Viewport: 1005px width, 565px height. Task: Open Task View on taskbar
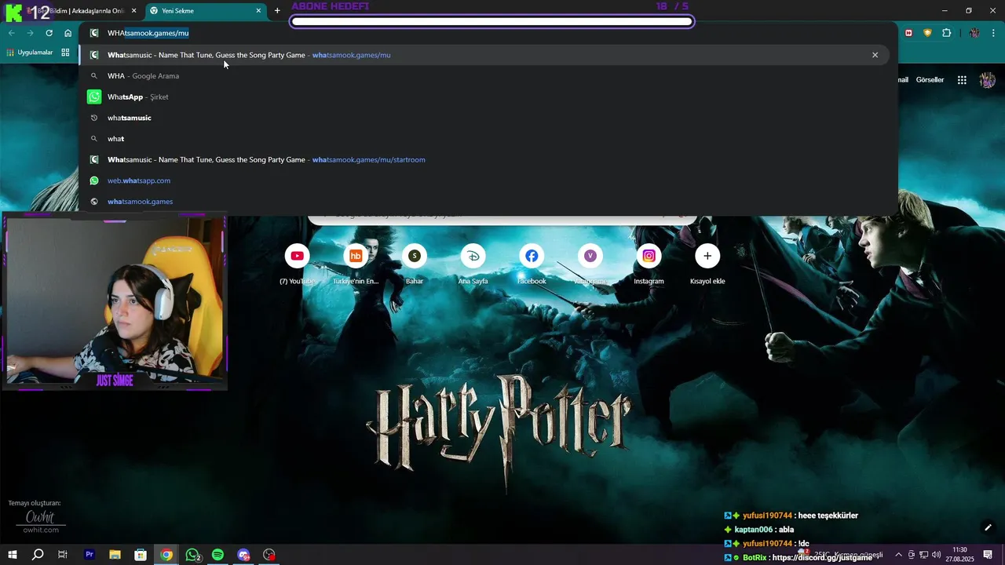tap(63, 555)
